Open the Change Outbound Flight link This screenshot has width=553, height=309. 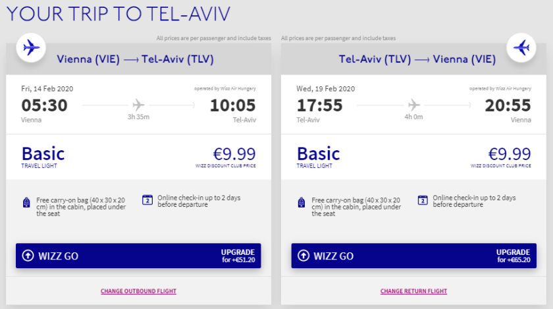(x=138, y=291)
